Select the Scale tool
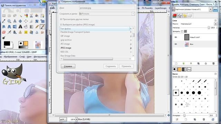 (x=42, y=21)
